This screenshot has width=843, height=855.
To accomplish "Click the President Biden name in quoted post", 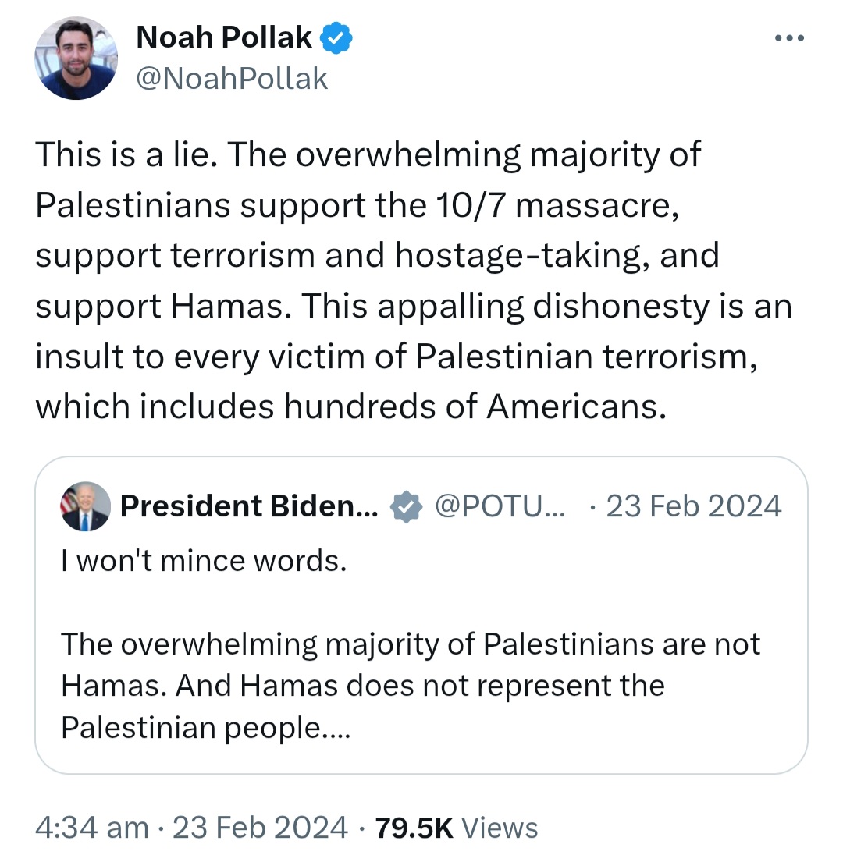I will point(248,506).
